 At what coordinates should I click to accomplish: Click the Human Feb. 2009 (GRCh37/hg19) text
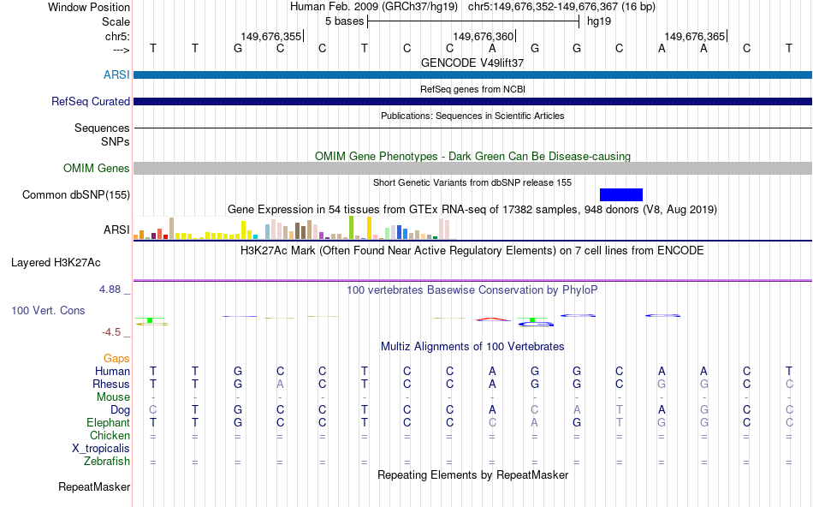(x=374, y=7)
